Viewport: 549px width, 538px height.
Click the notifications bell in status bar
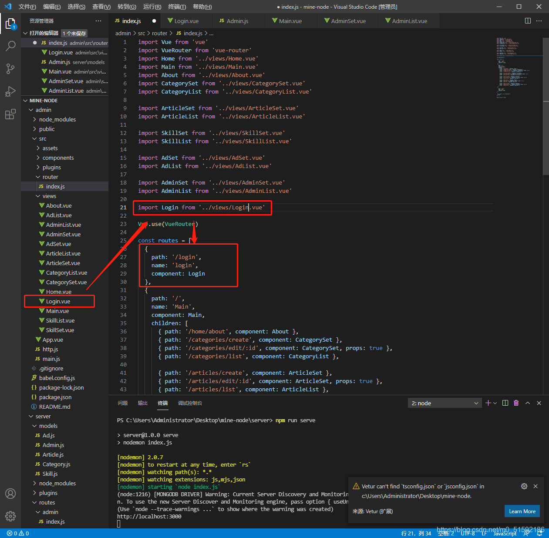539,533
